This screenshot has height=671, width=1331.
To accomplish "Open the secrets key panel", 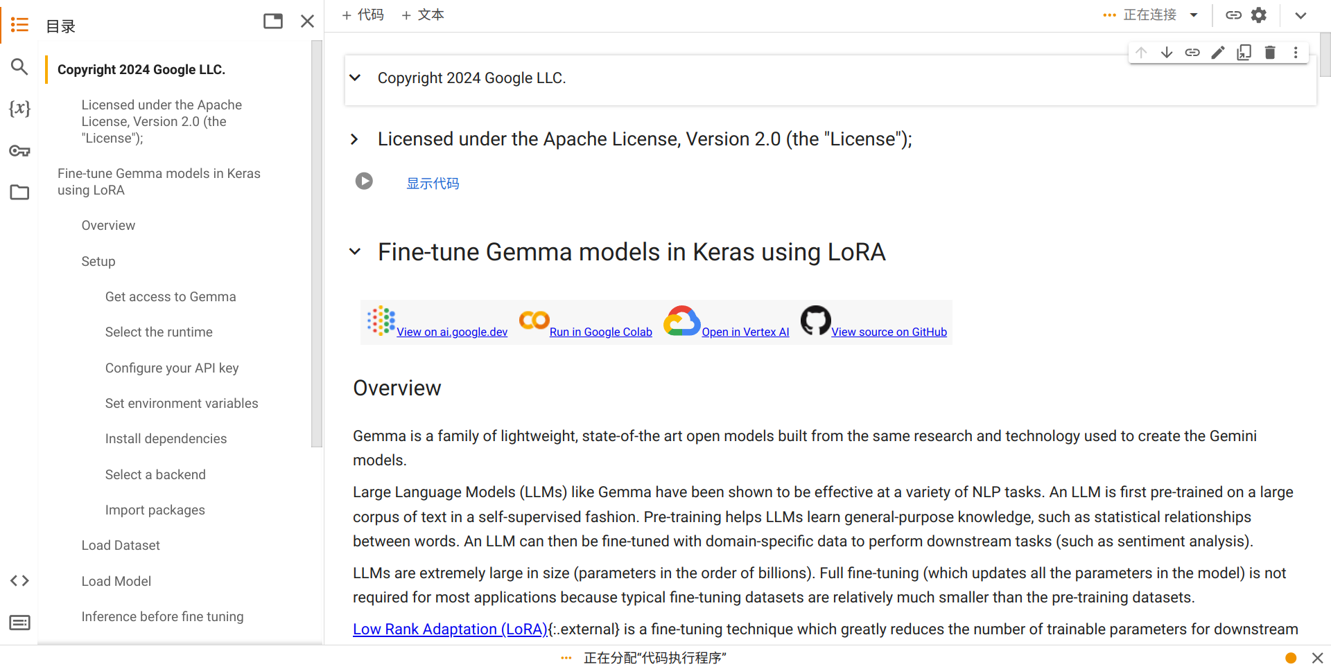I will click(x=19, y=151).
